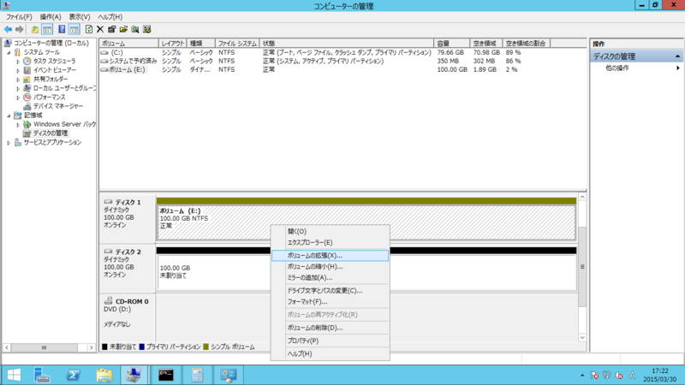This screenshot has width=685, height=385.
Task: Select デバイス マネージャー in the tree
Action: point(58,106)
